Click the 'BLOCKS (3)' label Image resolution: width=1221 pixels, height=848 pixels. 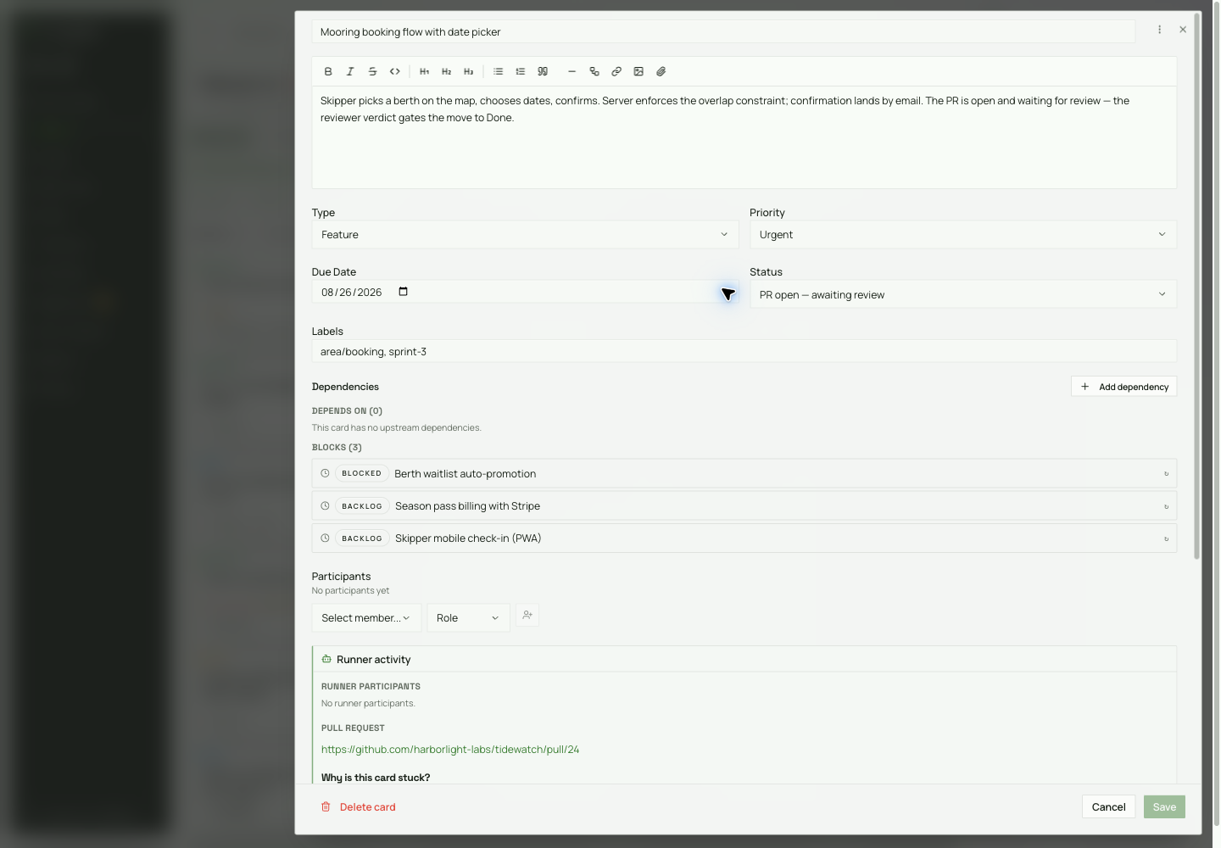click(x=337, y=448)
